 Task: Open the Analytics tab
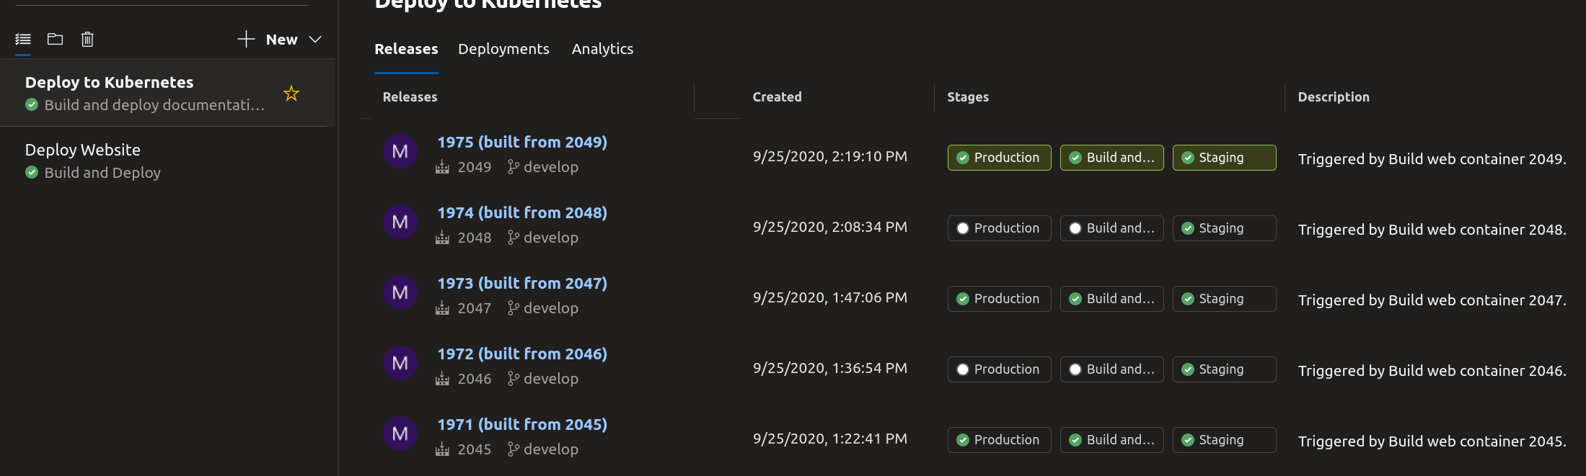[602, 49]
